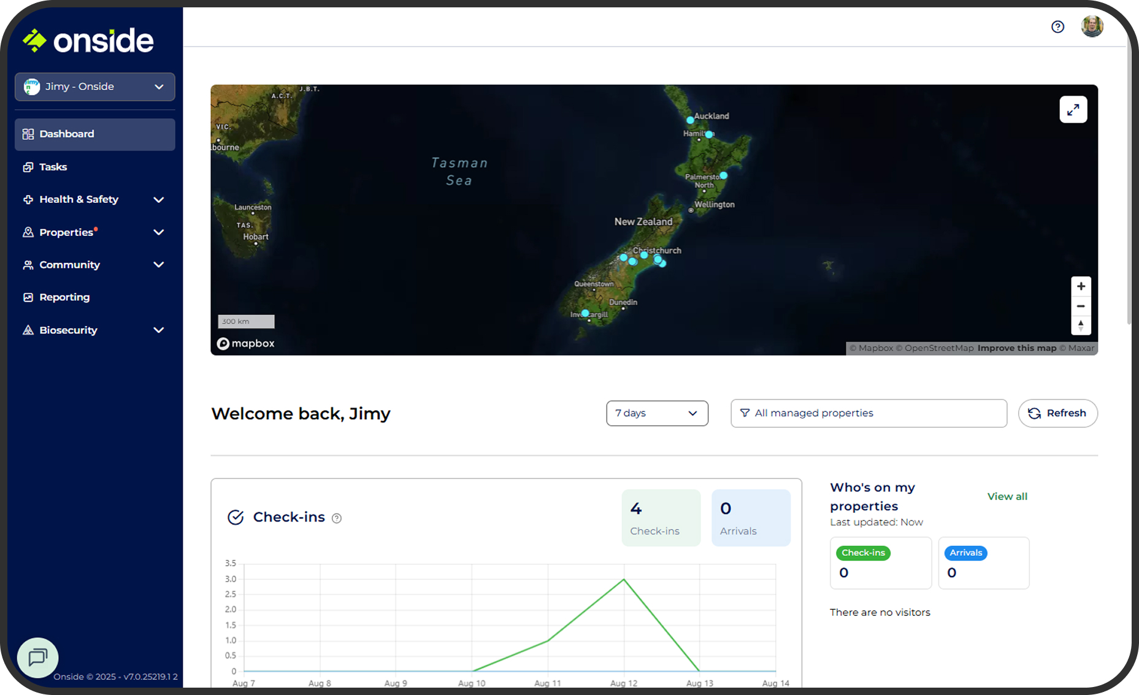Click the Mapbox logo on the map

245,343
